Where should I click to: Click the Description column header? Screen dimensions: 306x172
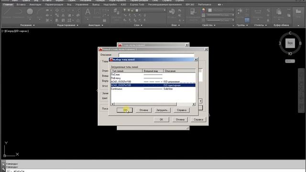(179, 71)
